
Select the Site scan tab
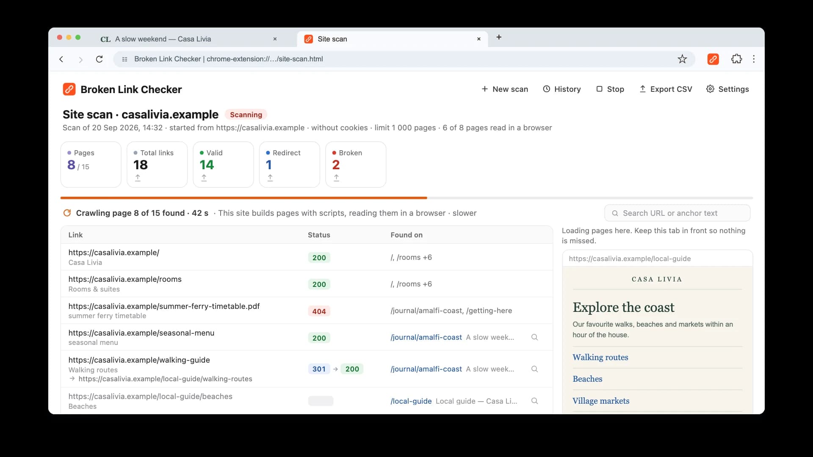pos(392,39)
